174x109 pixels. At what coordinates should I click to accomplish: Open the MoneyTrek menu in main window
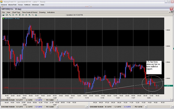(13, 5)
